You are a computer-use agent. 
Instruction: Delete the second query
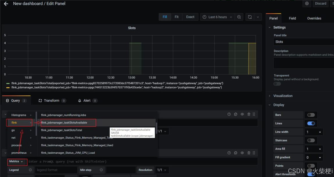[249, 153]
